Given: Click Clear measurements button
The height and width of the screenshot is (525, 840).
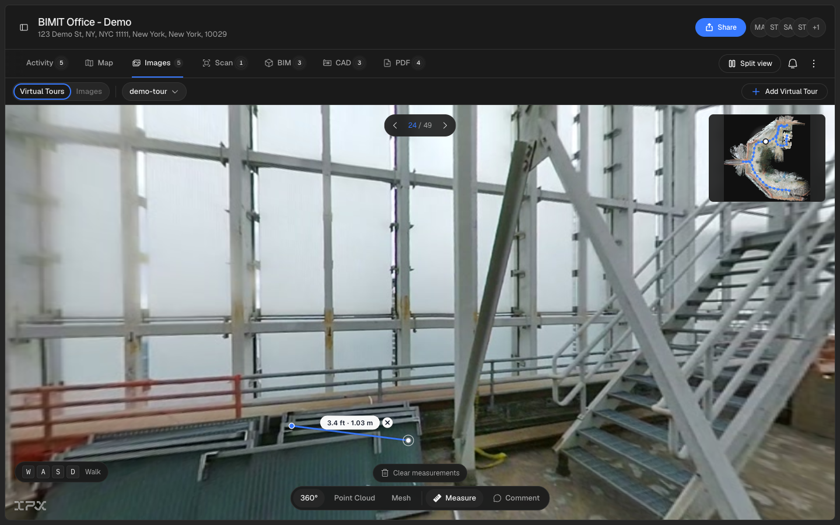Looking at the screenshot, I should (x=420, y=473).
